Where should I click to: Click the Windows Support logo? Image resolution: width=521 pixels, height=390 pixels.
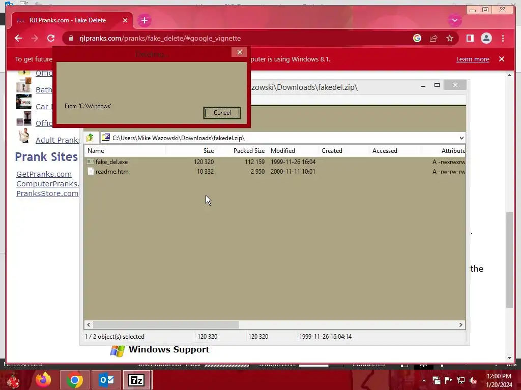(118, 350)
